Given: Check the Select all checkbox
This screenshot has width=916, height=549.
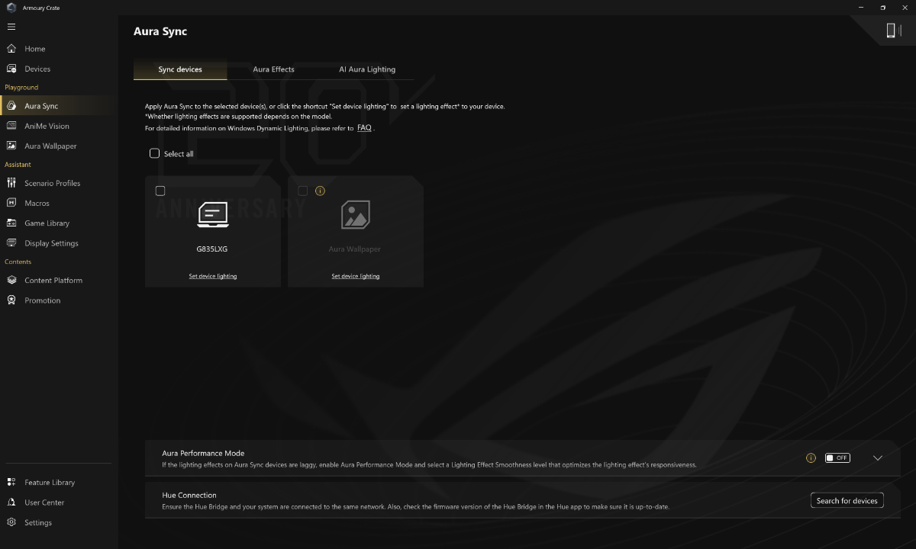Looking at the screenshot, I should point(154,153).
